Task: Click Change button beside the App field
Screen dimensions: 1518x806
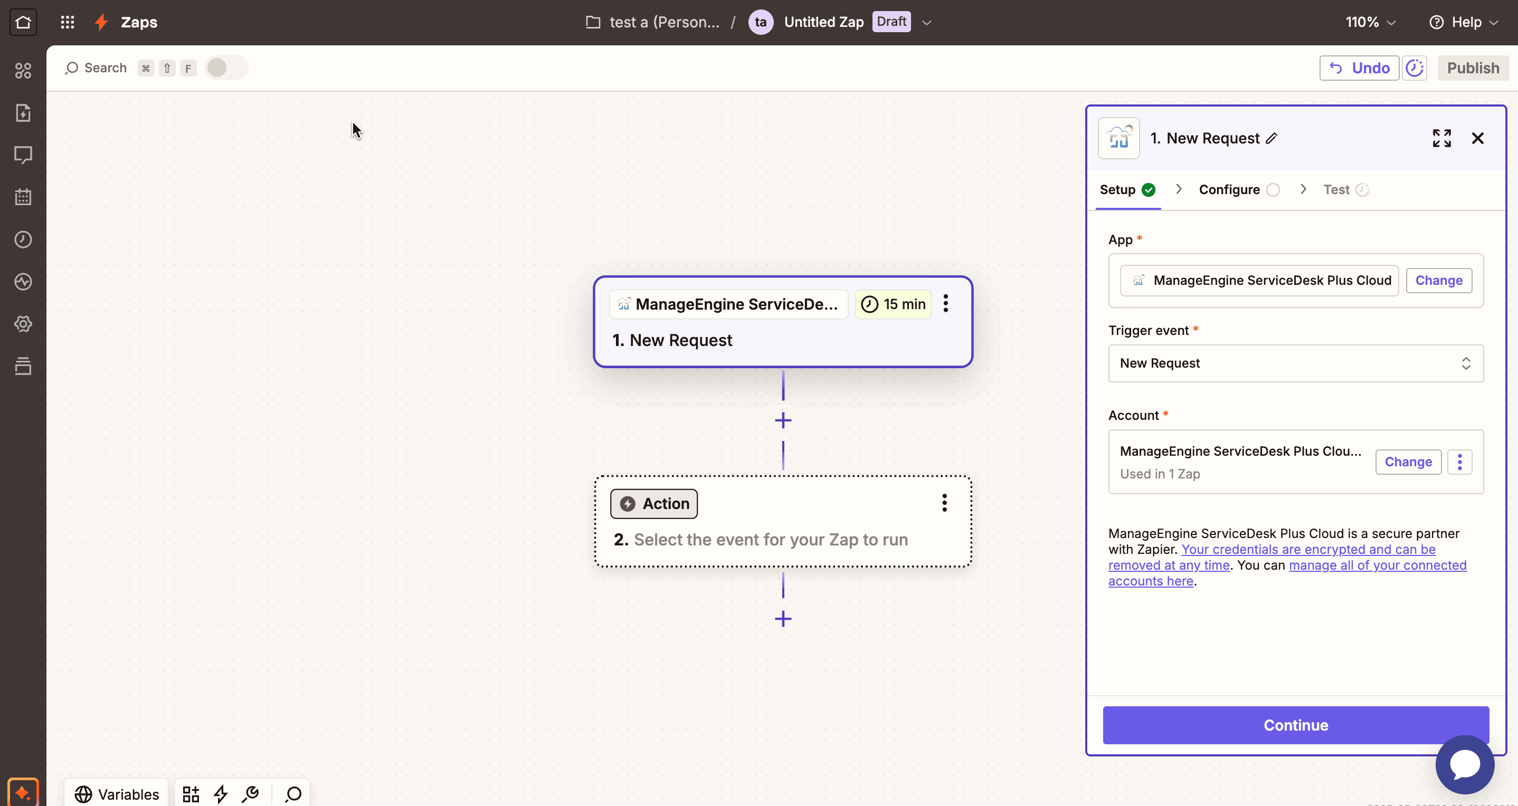Action: tap(1438, 281)
